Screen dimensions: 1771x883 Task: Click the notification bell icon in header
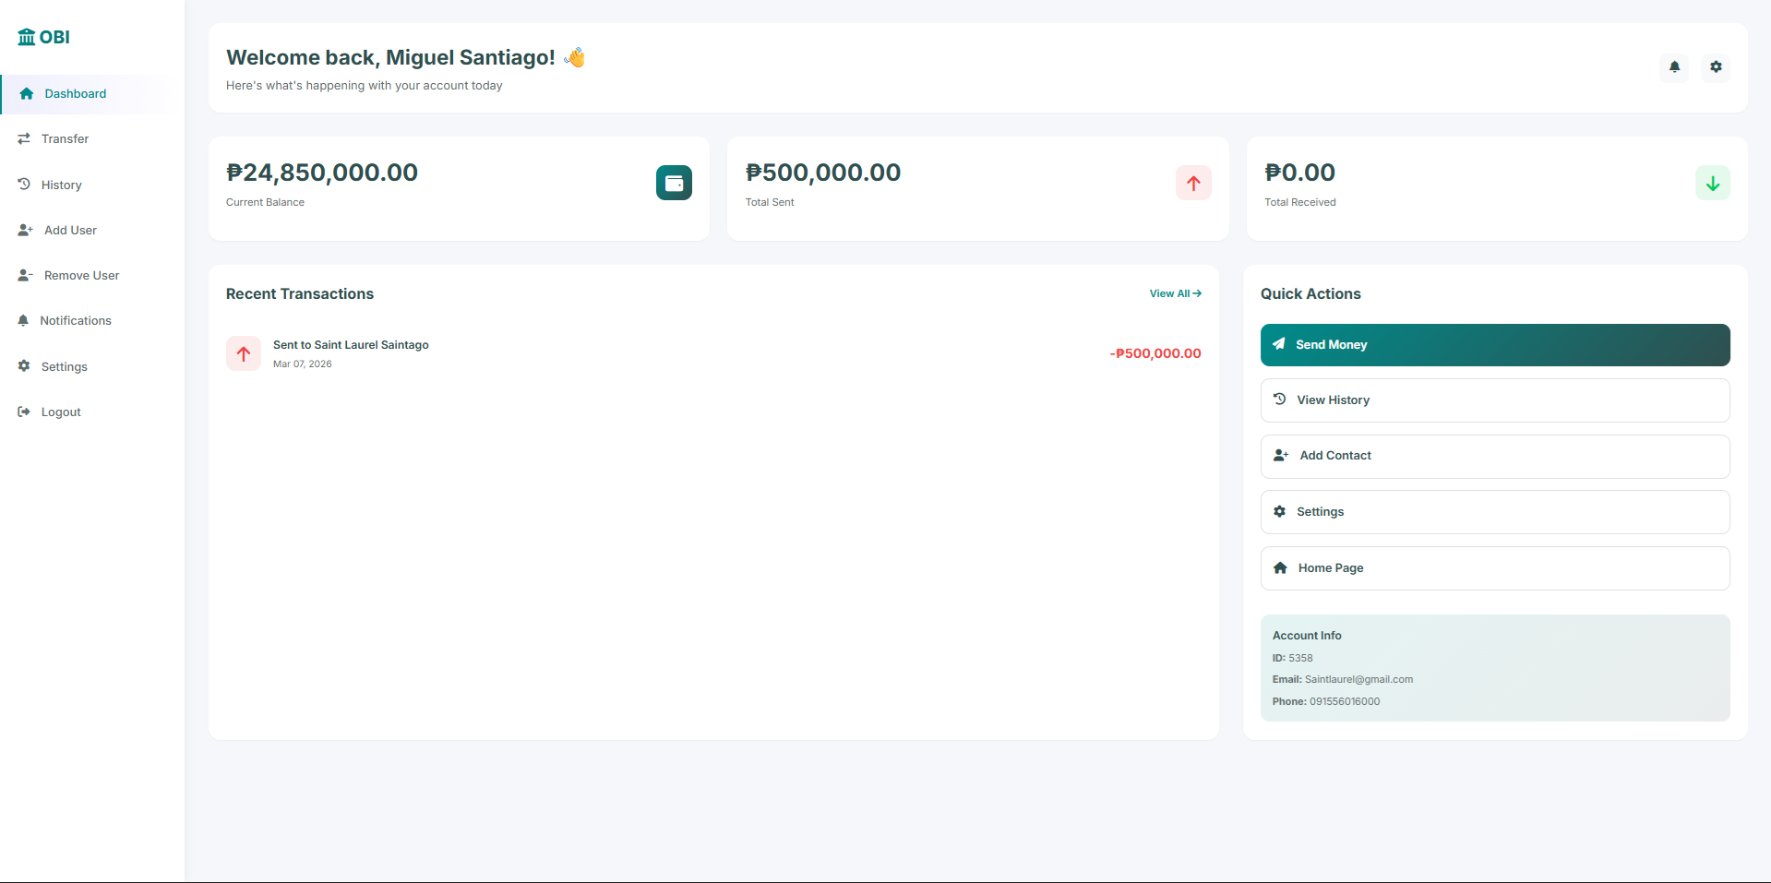pyautogui.click(x=1674, y=66)
